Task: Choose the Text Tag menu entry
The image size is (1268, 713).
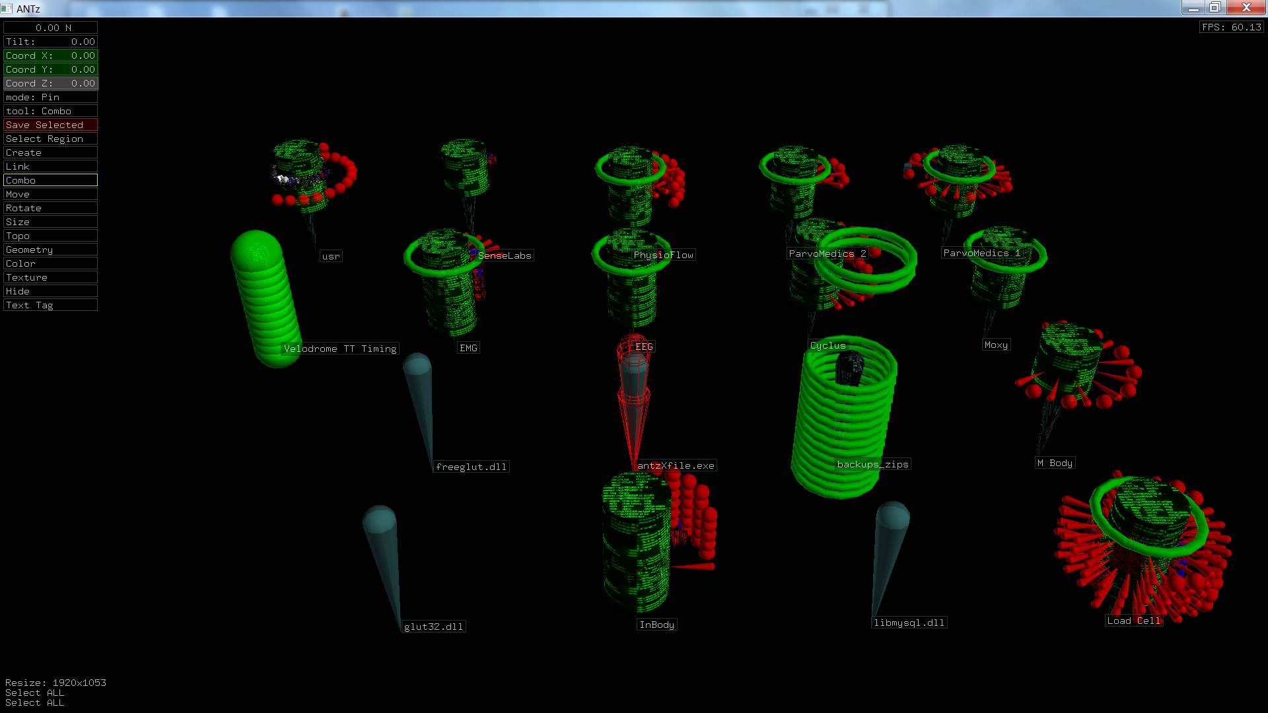Action: [50, 305]
